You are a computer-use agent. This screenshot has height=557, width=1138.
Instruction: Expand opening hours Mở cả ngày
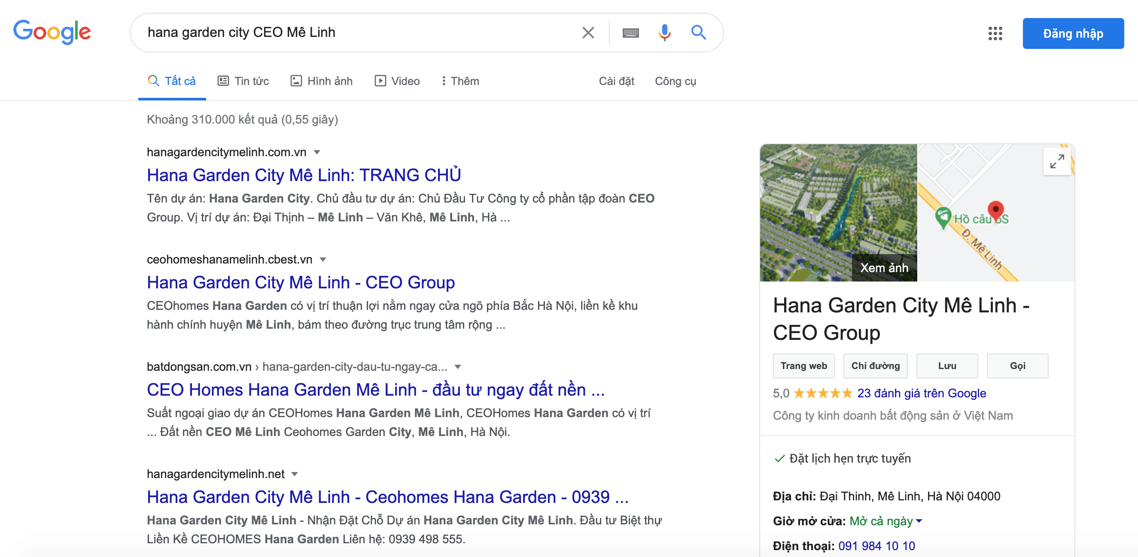coord(885,521)
